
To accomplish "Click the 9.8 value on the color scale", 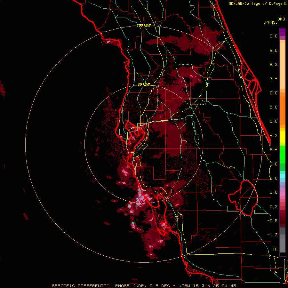I will pos(274,36).
